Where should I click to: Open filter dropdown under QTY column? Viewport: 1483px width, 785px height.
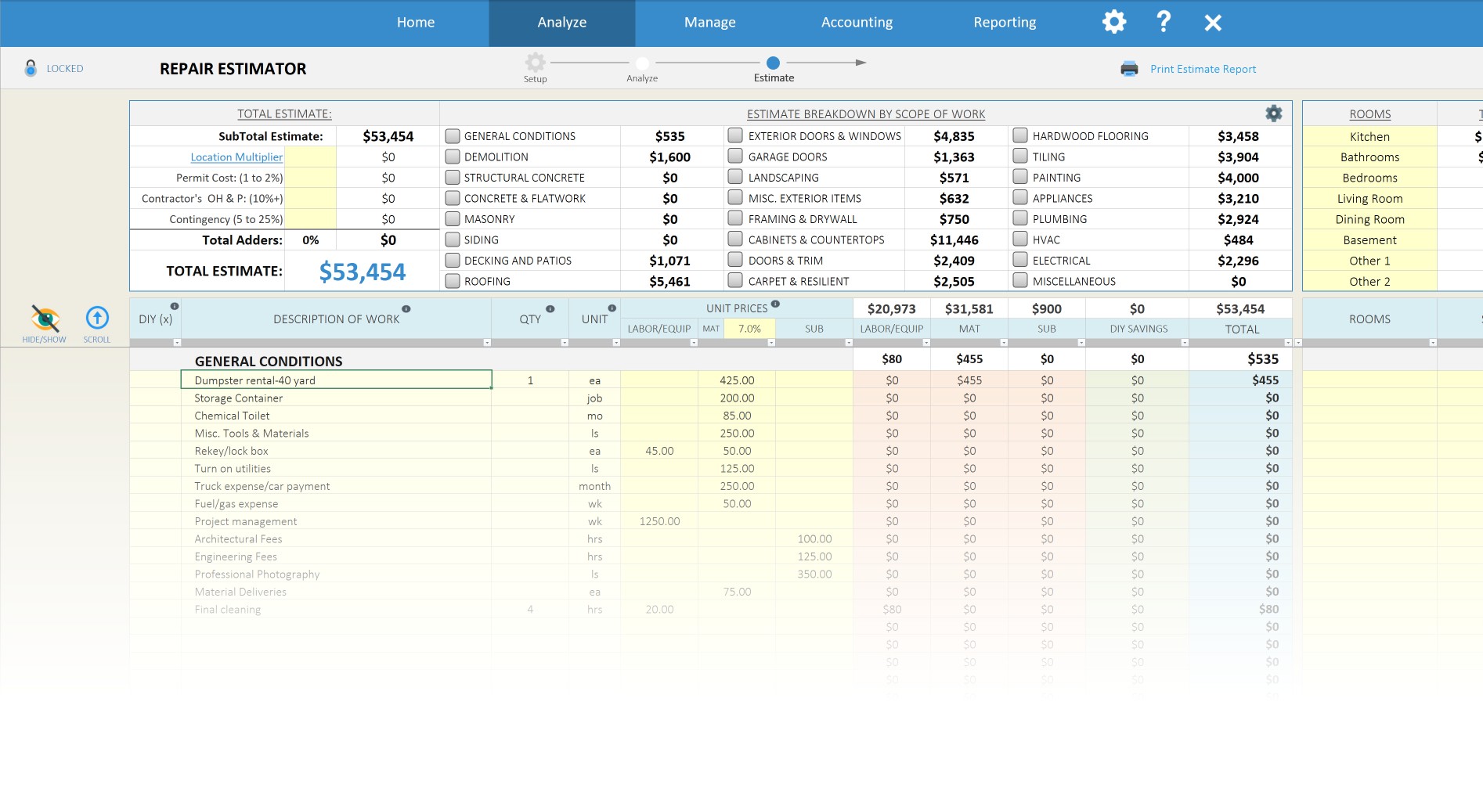click(x=565, y=343)
